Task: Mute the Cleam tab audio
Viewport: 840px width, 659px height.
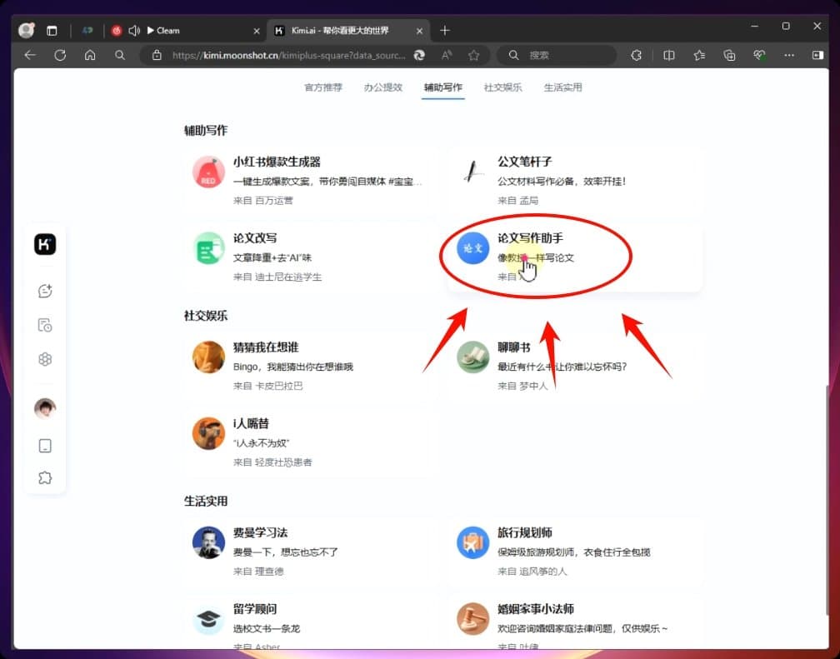Action: pyautogui.click(x=134, y=30)
